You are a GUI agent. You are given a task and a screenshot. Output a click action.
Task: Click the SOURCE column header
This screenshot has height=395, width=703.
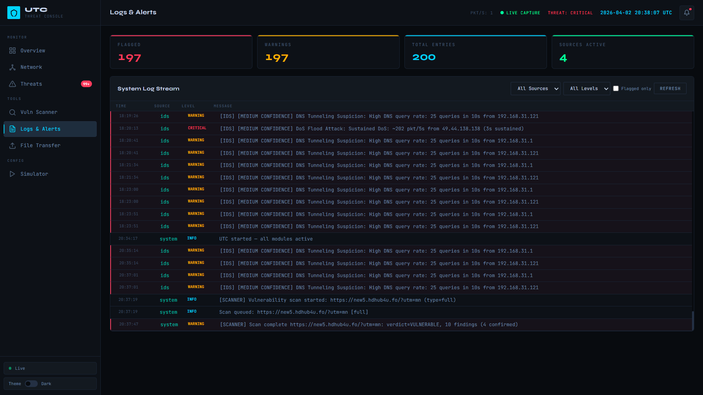point(162,106)
